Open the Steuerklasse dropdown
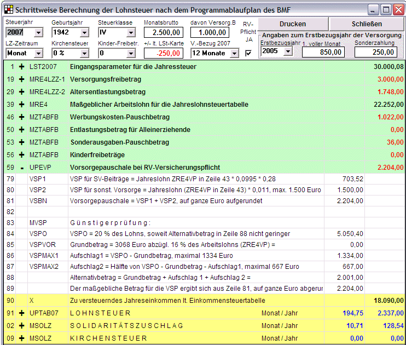 [x=130, y=32]
